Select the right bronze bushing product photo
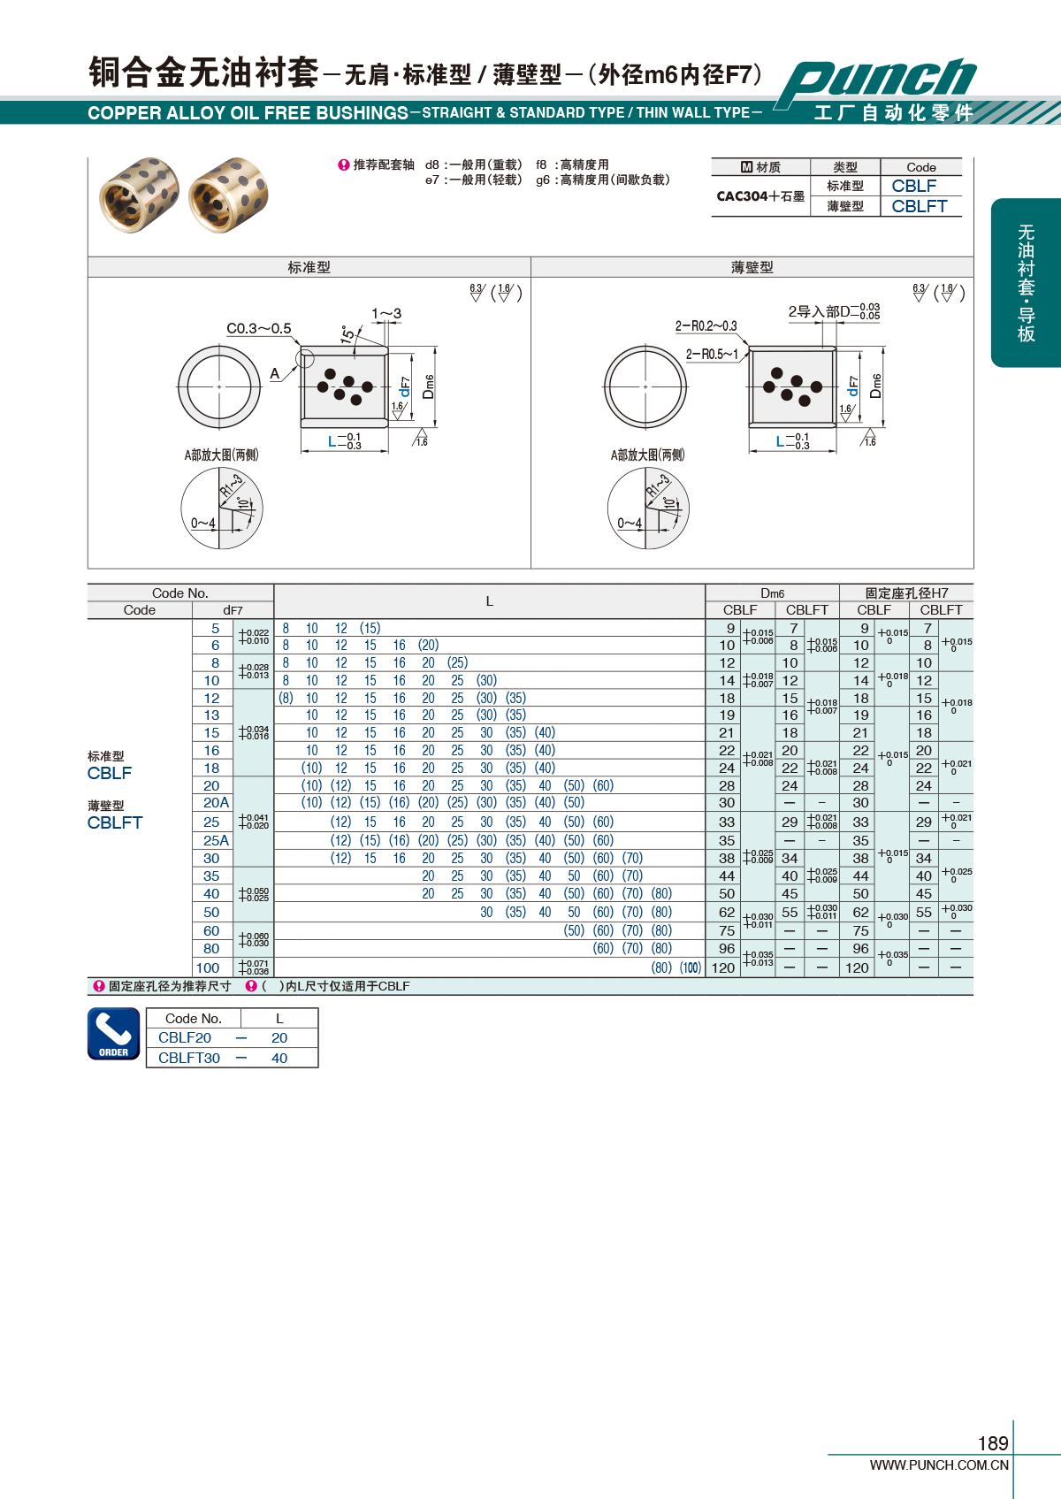 click(228, 195)
